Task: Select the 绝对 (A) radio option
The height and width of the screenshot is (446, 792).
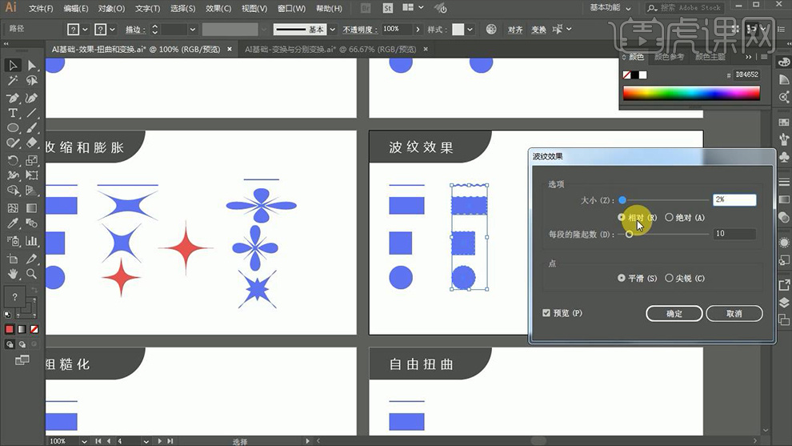Action: [x=670, y=218]
